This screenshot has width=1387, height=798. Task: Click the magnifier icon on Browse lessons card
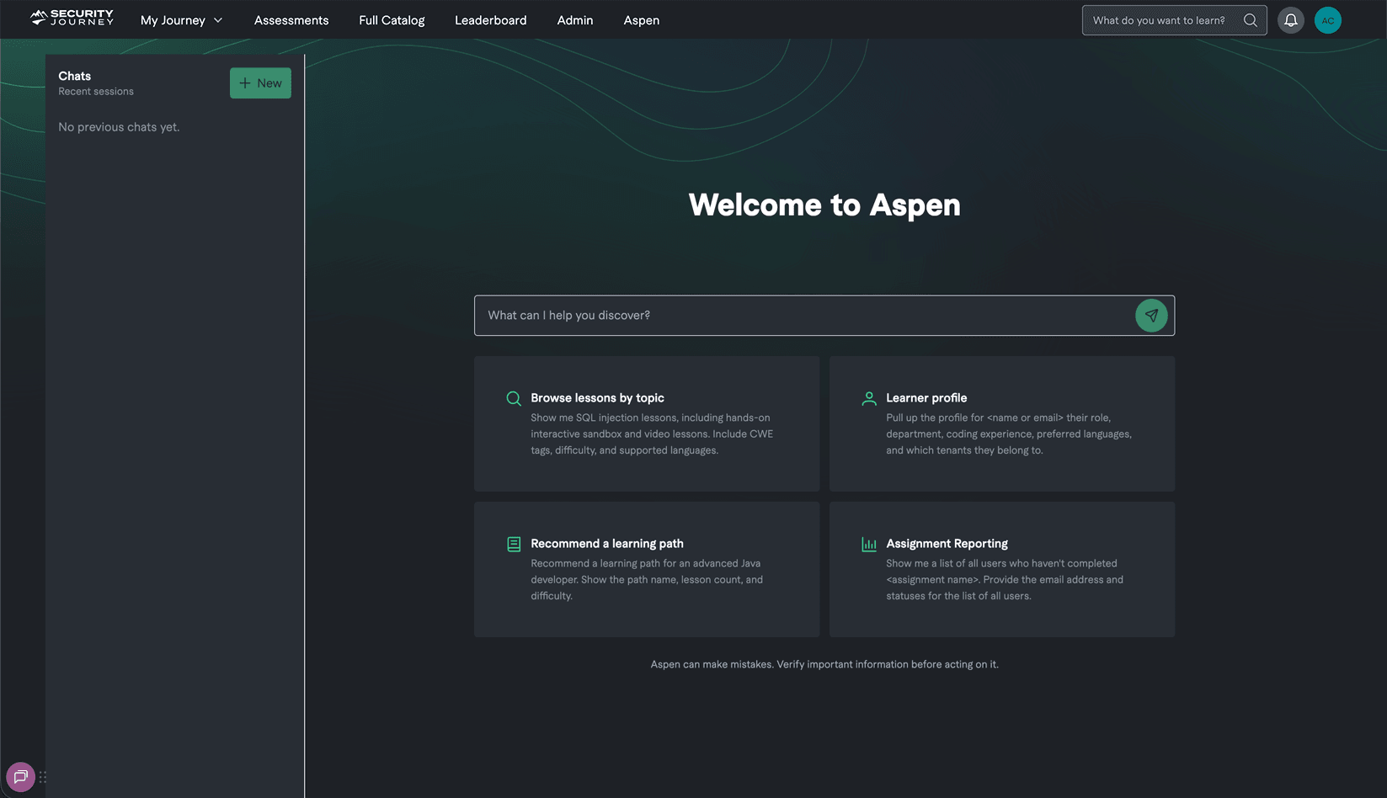pyautogui.click(x=514, y=398)
